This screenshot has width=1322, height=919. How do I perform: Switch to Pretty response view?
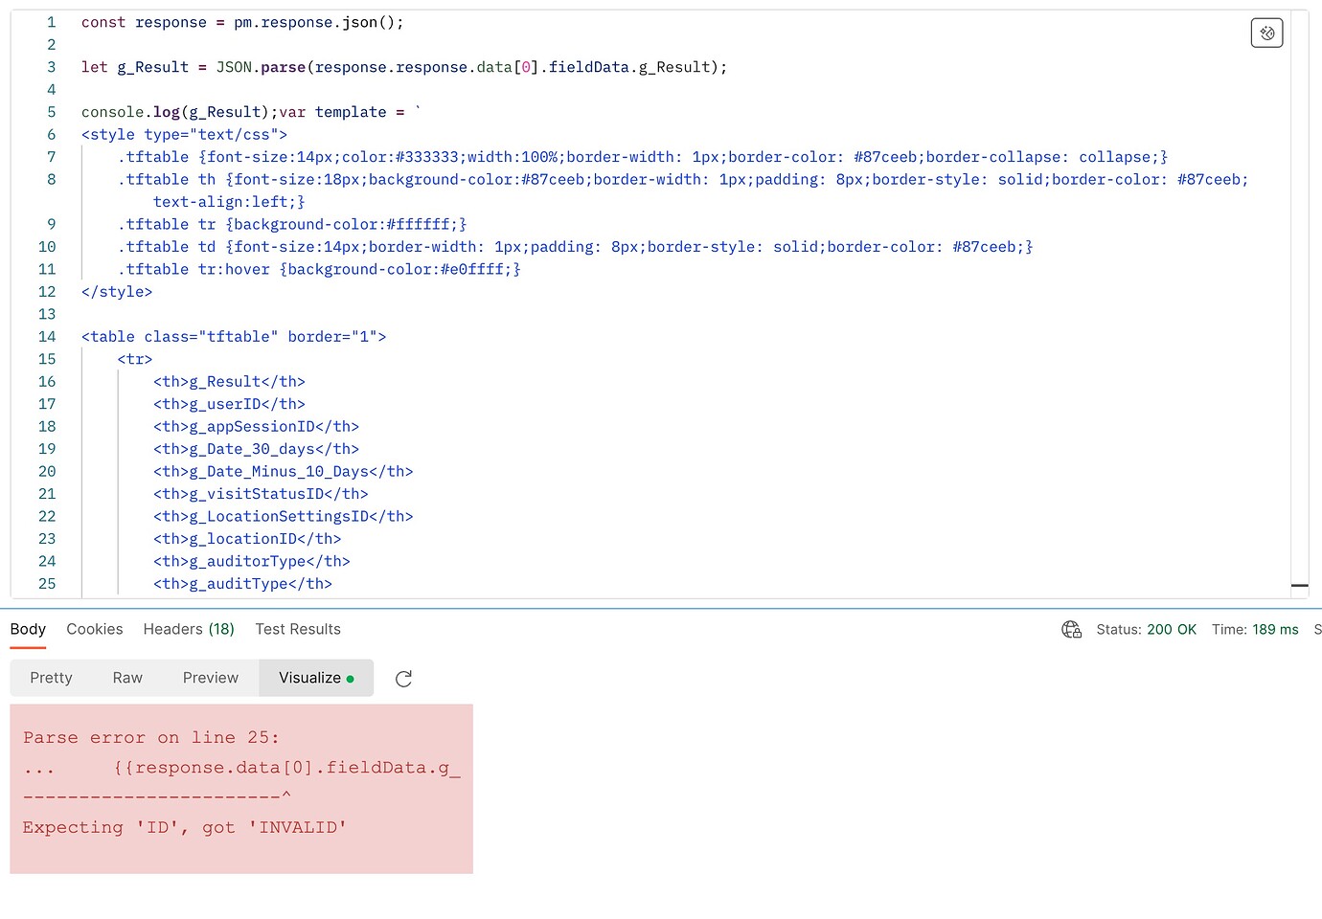click(51, 677)
